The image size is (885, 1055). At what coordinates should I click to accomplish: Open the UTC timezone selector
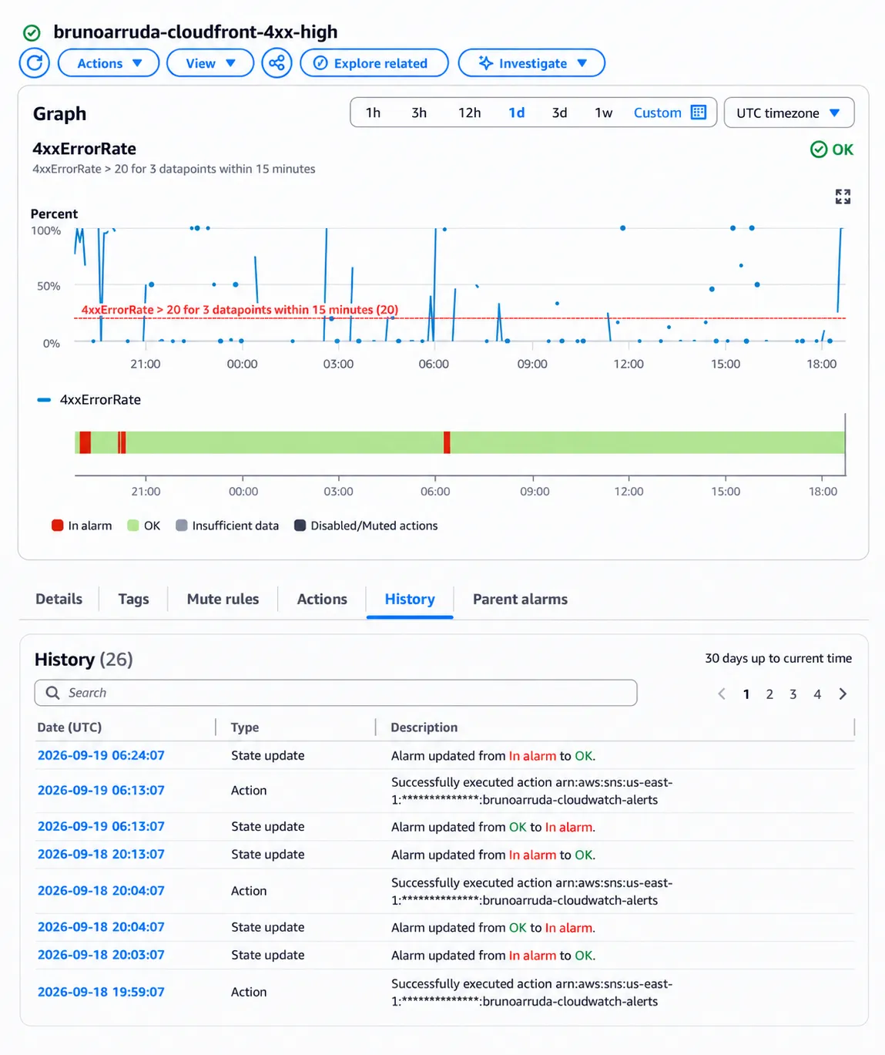[x=789, y=113]
